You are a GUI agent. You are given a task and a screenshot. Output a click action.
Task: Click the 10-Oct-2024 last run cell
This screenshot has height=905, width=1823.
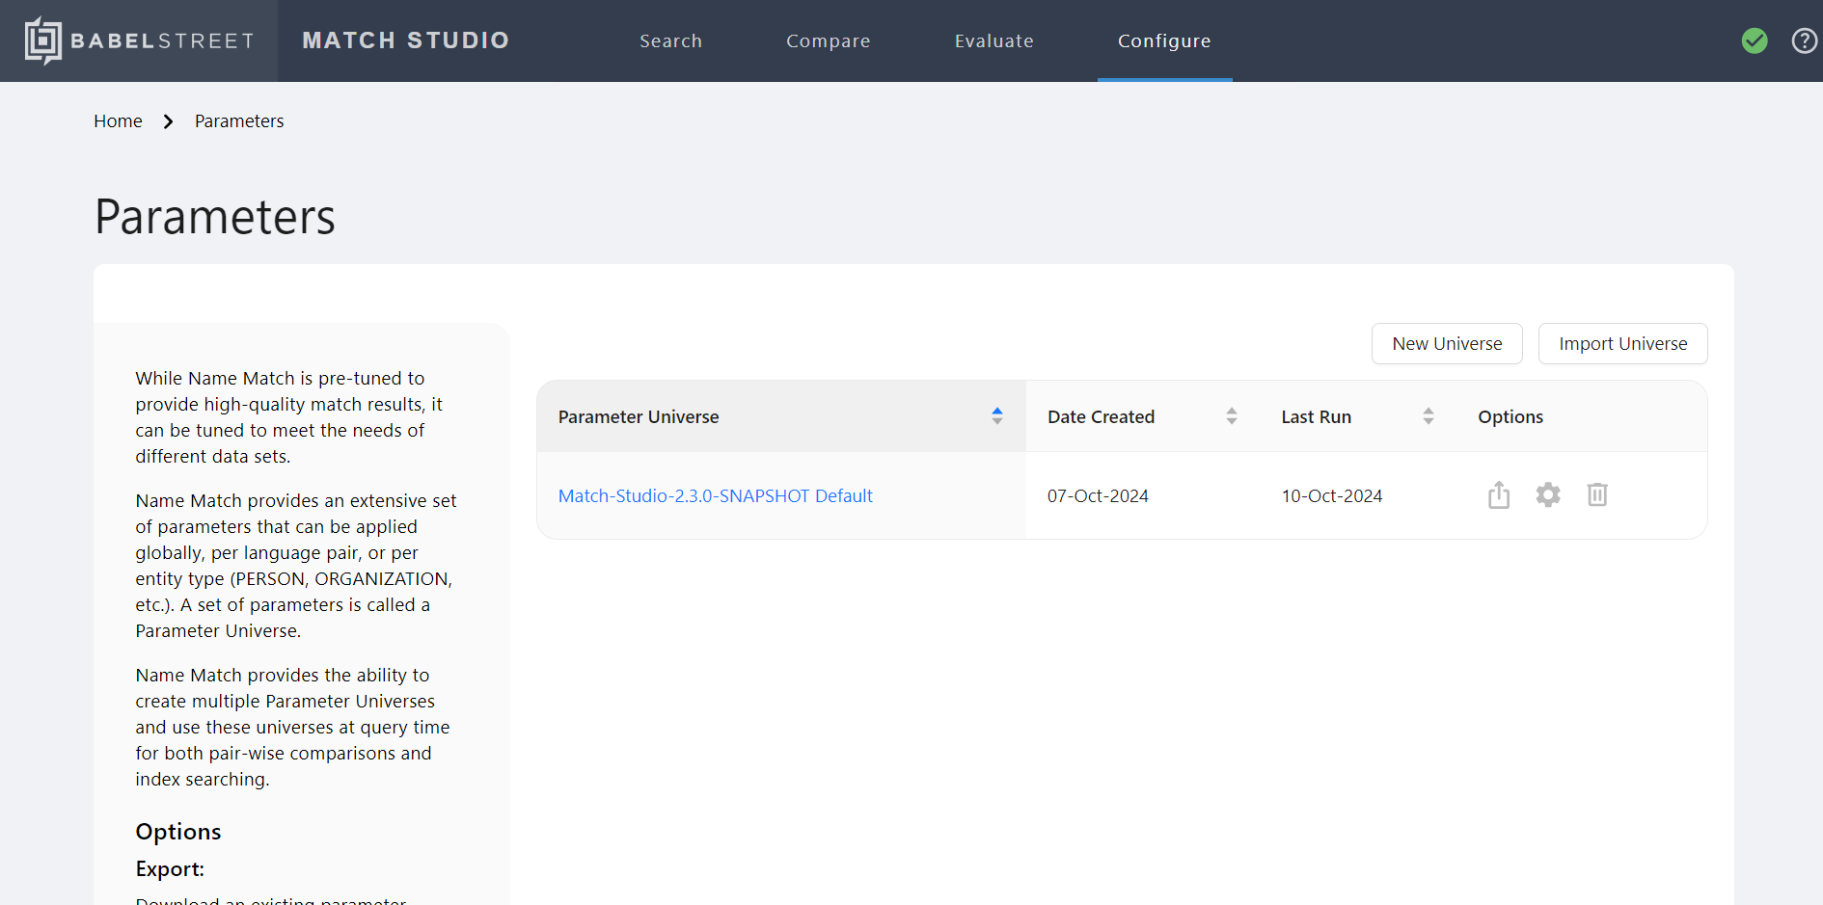tap(1332, 495)
